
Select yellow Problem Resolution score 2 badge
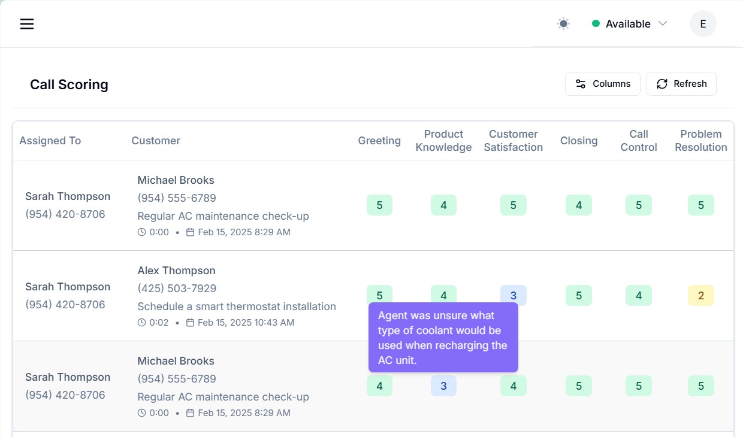pyautogui.click(x=700, y=295)
